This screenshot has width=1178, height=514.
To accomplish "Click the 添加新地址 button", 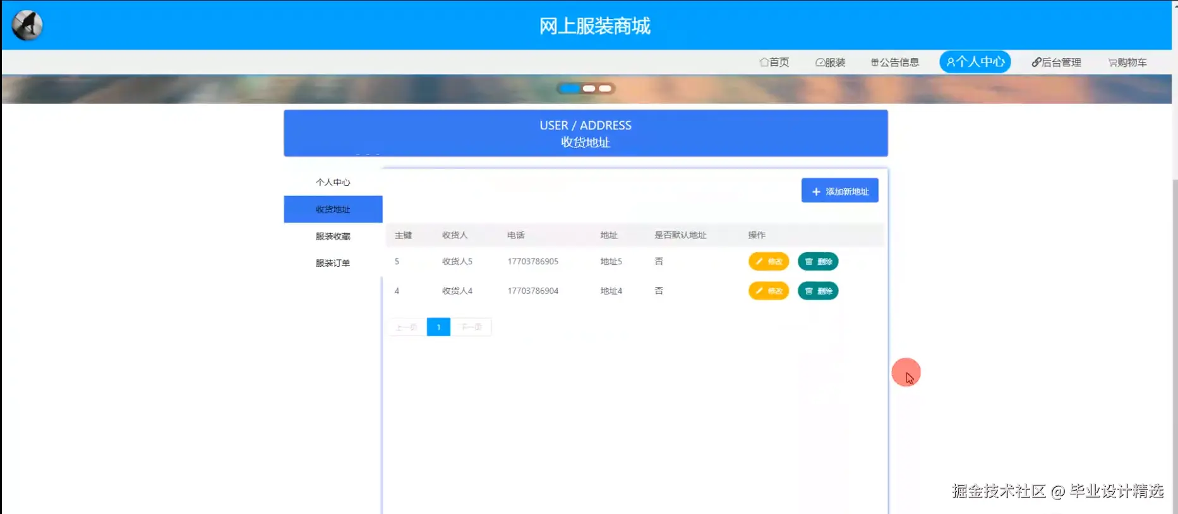I will click(x=839, y=190).
